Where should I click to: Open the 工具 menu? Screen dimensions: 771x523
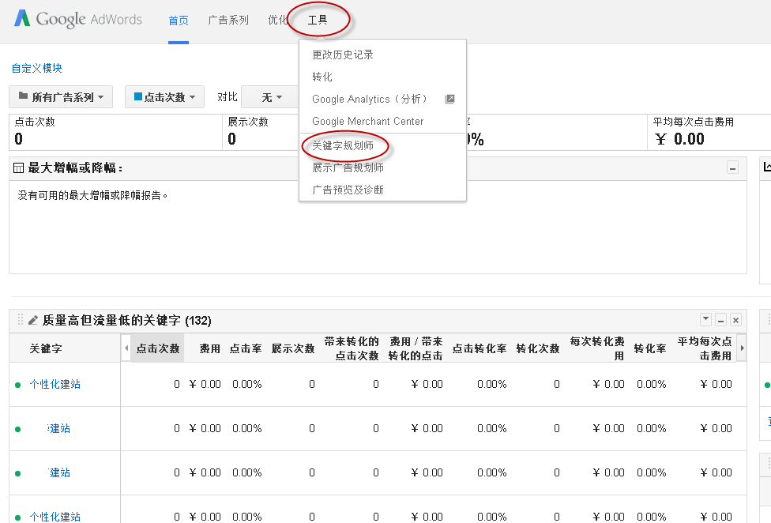318,20
